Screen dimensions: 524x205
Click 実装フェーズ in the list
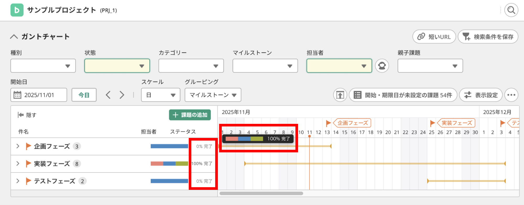tap(52, 164)
